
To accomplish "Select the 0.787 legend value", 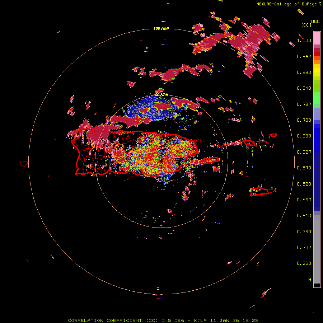I will 304,104.
